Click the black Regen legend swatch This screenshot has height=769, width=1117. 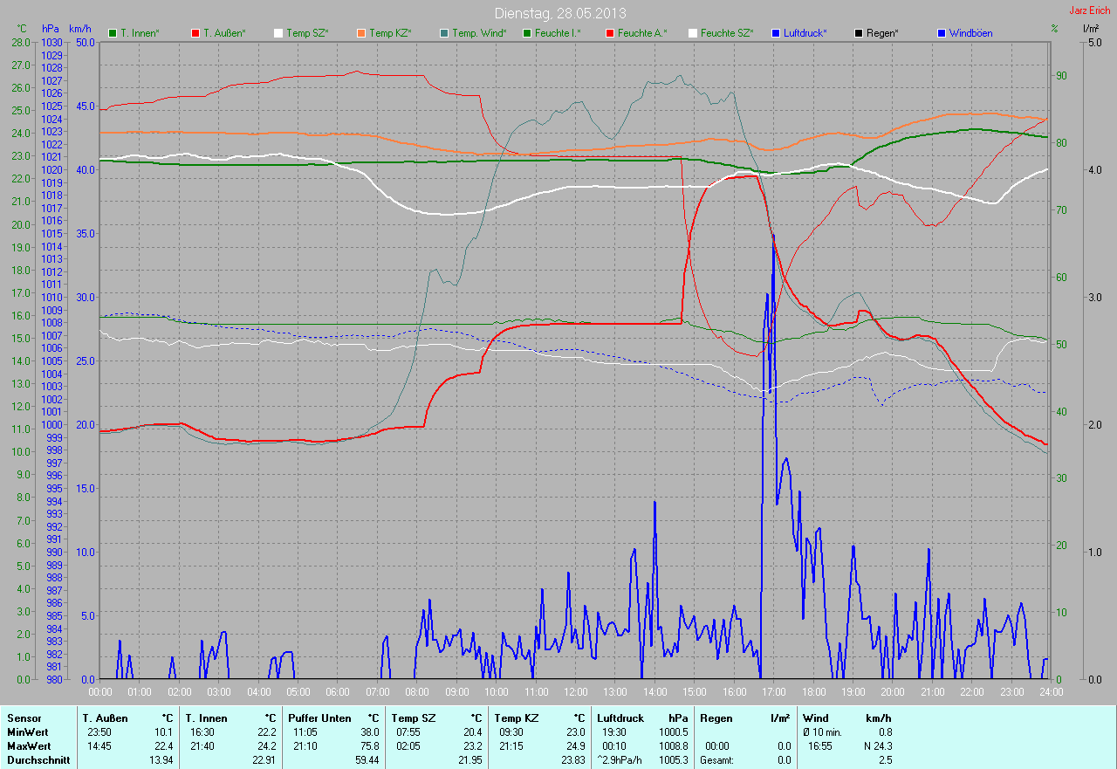coord(859,33)
